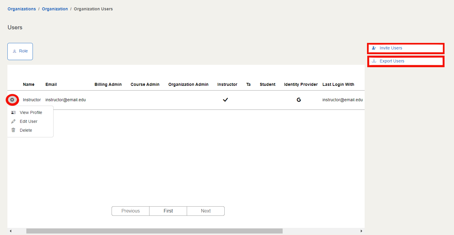Screen dimensions: 454x235
Task: Click the Instructor role checkmark
Action: pos(225,100)
